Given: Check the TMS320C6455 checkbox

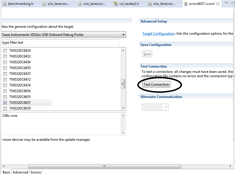Looking at the screenshot, I should click(5, 68).
